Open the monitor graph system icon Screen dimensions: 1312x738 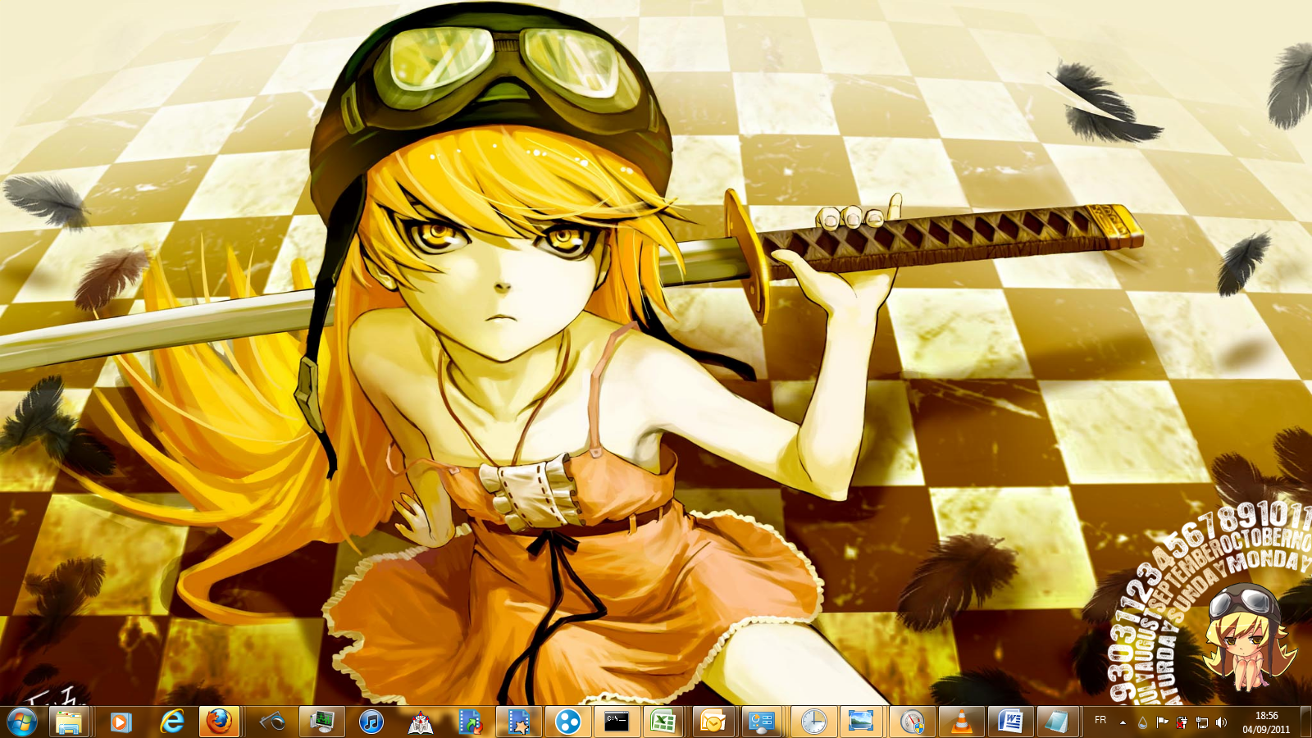point(322,722)
